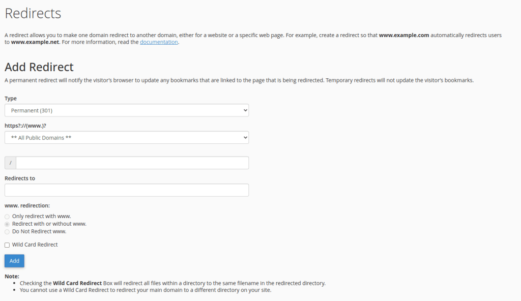Open the documentation link
The width and height of the screenshot is (521, 301).
pos(159,42)
